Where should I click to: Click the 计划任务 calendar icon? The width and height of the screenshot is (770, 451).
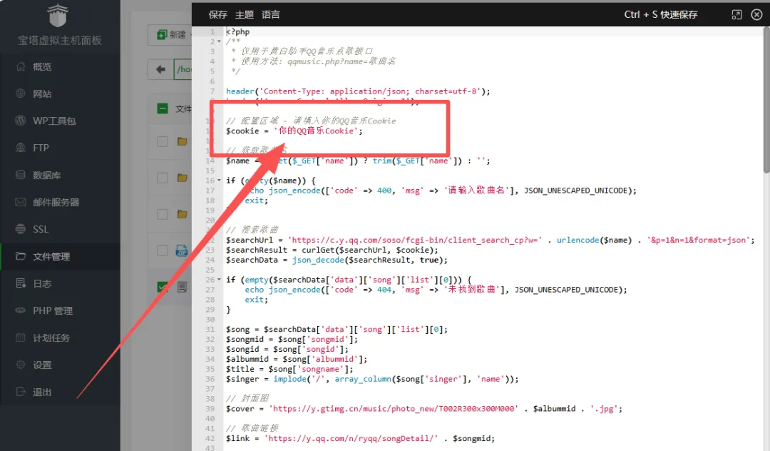(21, 338)
